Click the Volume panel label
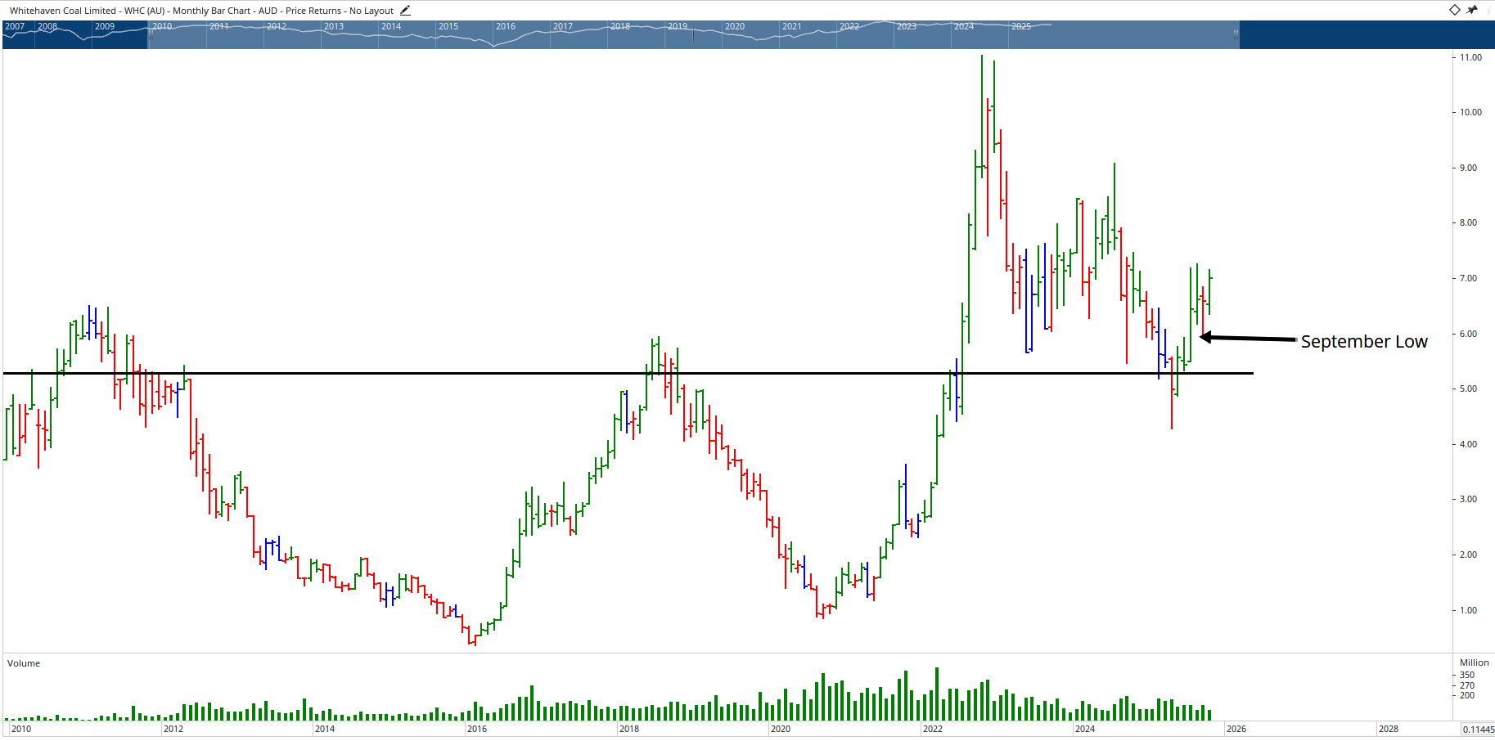1495x741 pixels. pyautogui.click(x=24, y=663)
